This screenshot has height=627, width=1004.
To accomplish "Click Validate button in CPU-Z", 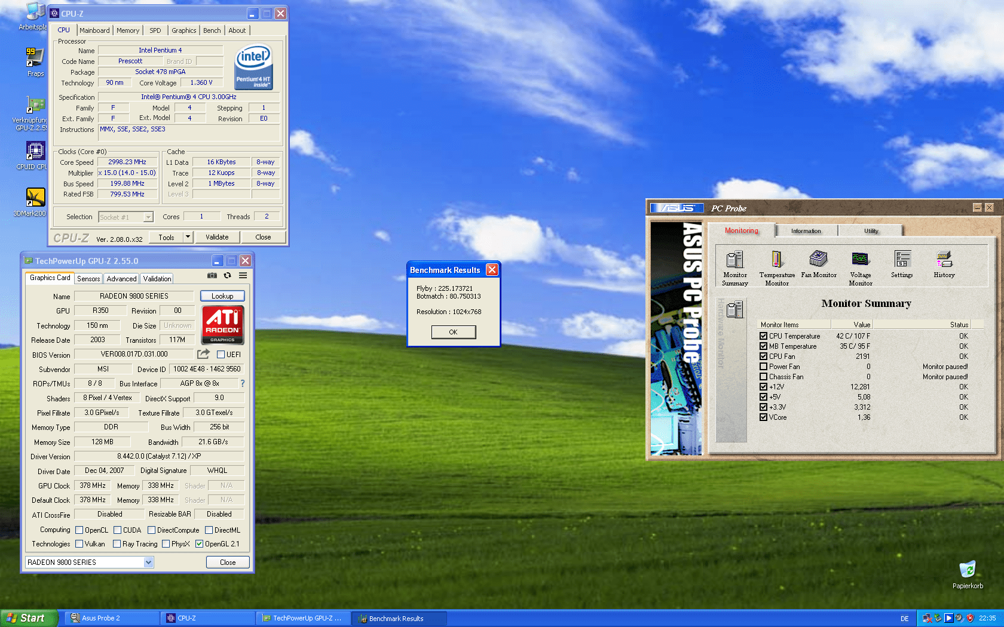I will point(217,237).
